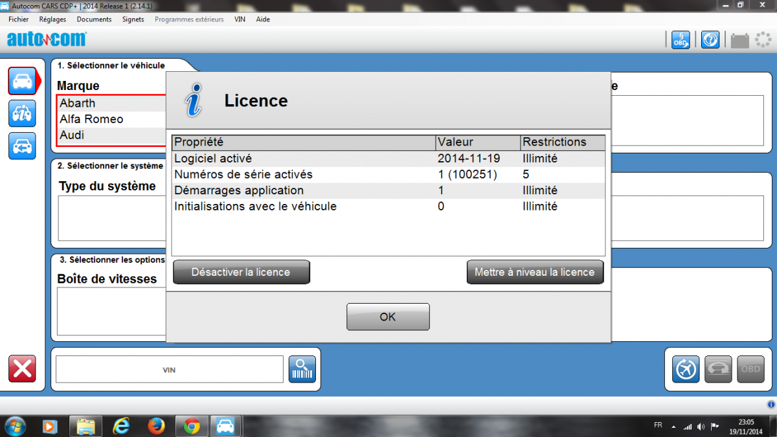Click 'Mettre à niveau la licence' button
This screenshot has height=437, width=777.
coord(535,272)
